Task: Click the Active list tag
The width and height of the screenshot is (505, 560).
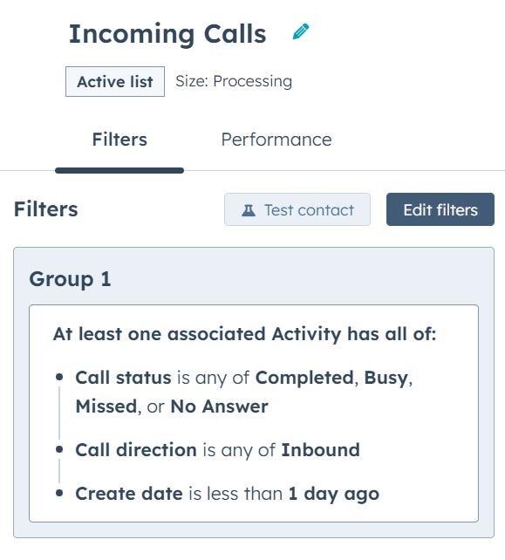Action: tap(115, 81)
